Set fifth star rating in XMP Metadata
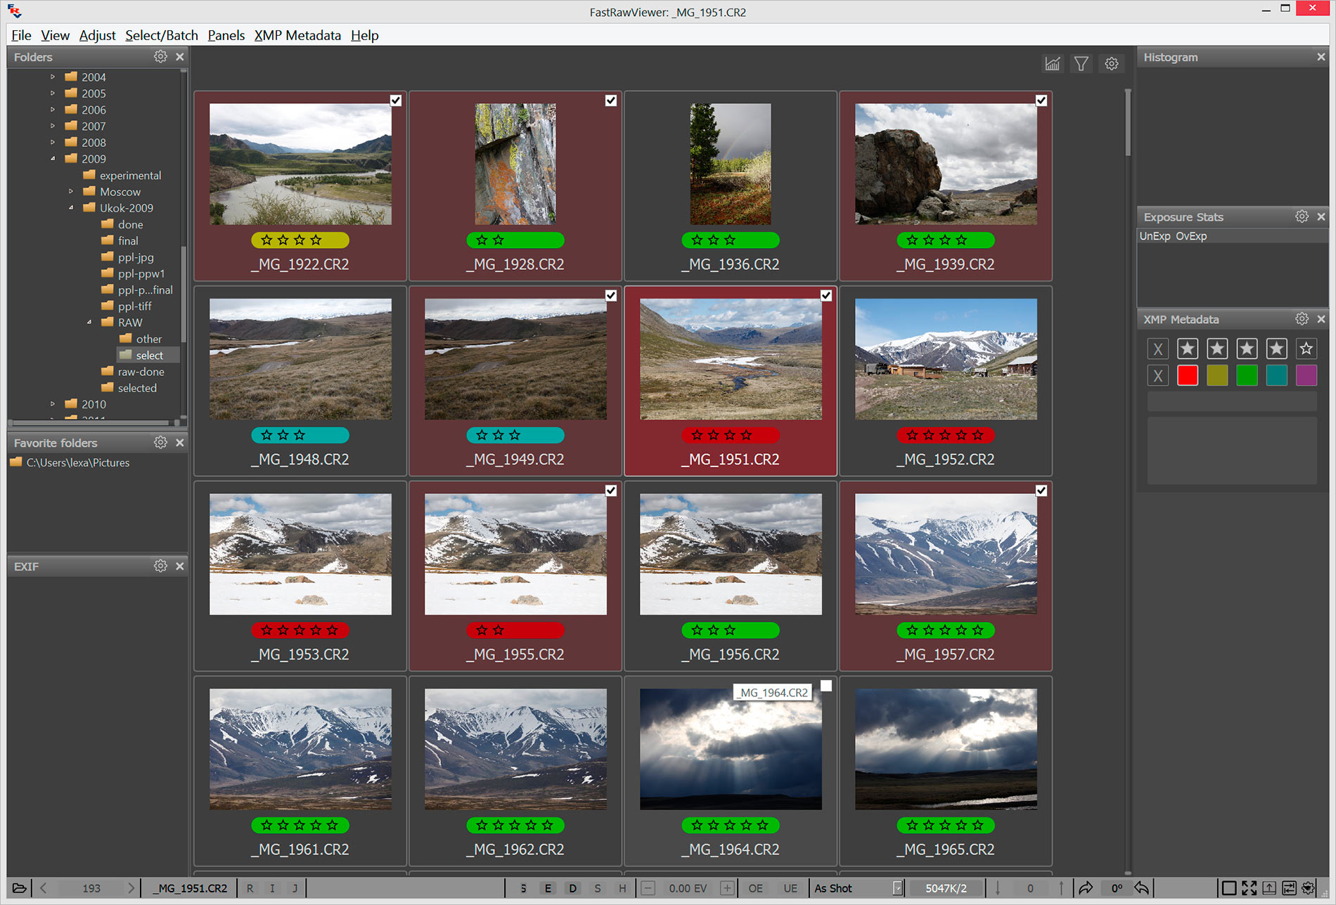This screenshot has height=905, width=1336. [1306, 349]
